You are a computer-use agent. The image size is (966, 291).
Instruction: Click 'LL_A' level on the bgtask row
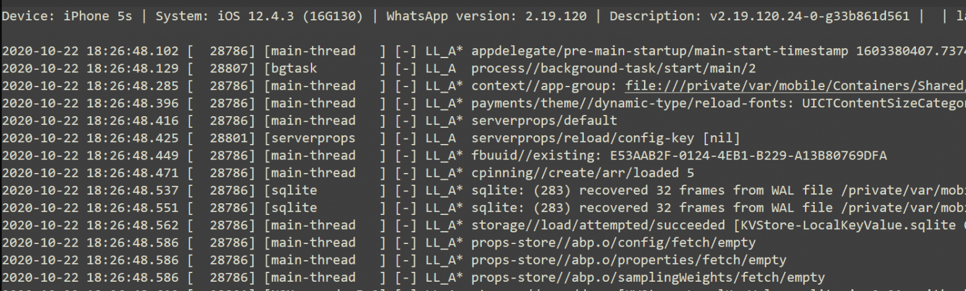click(441, 69)
